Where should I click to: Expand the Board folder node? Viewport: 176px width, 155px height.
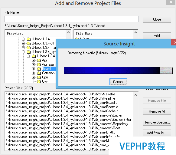33,69
